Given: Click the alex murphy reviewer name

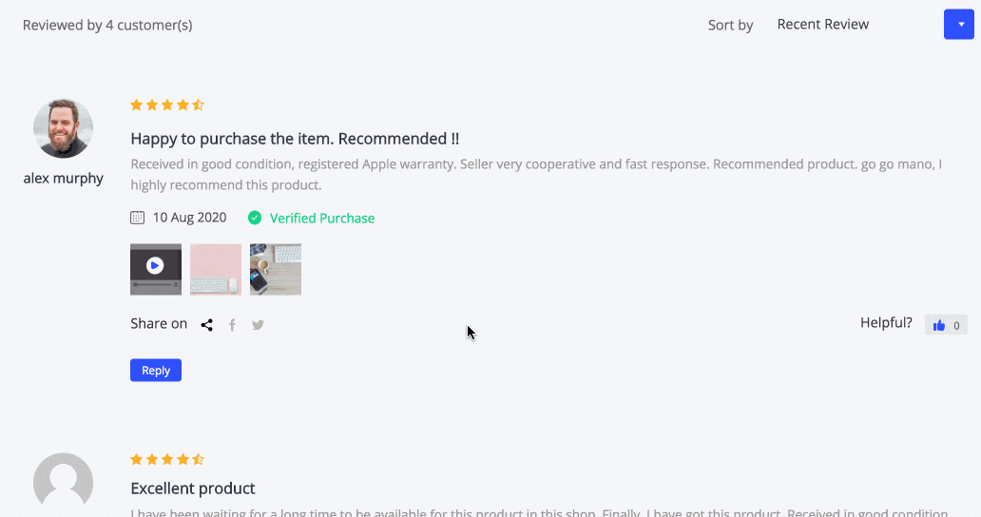Looking at the screenshot, I should (63, 178).
